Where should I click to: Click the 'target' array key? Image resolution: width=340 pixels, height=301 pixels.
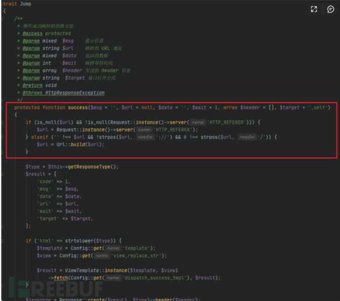coord(48,219)
